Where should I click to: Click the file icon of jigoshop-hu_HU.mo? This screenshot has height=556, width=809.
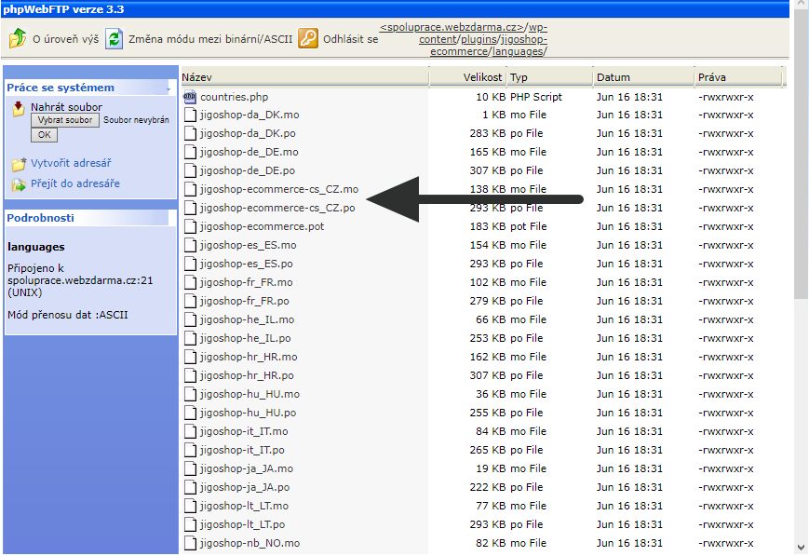point(191,394)
